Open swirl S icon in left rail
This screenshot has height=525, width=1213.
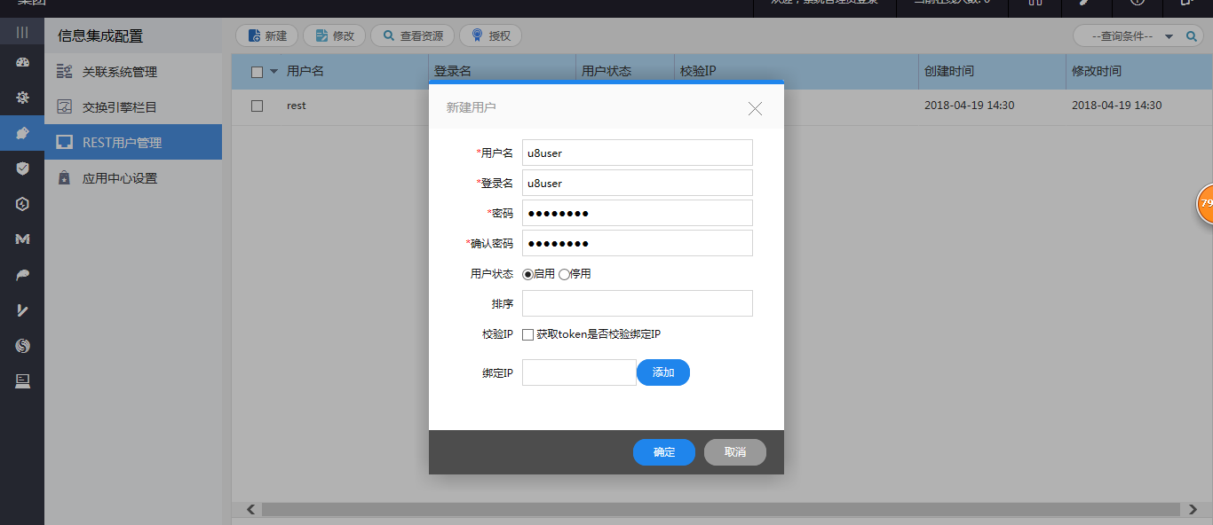pos(22,346)
